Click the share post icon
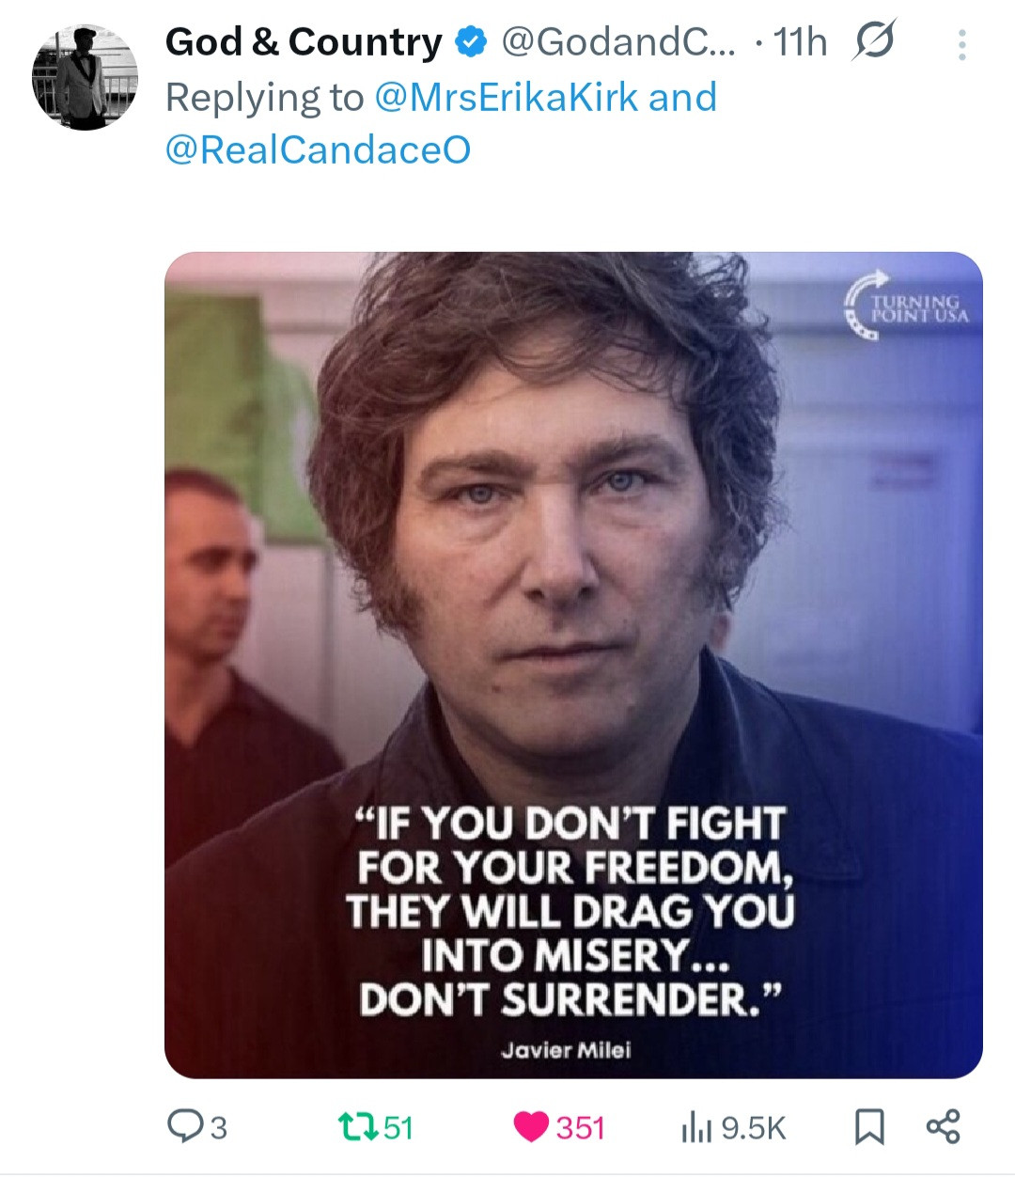 click(944, 1126)
